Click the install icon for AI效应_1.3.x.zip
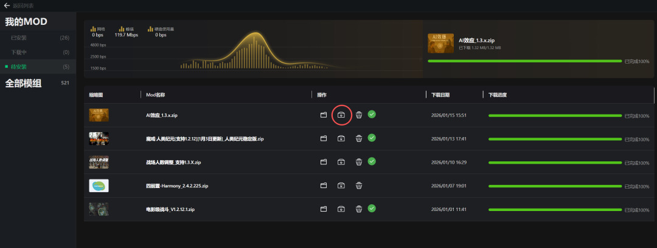The height and width of the screenshot is (248, 657). (341, 115)
